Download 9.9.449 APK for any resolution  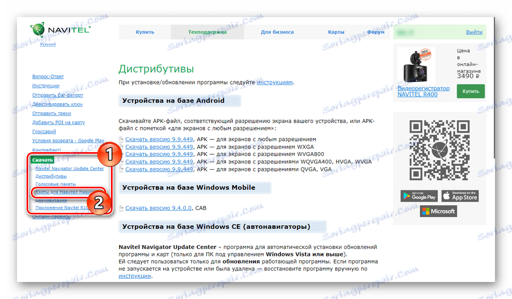point(159,139)
